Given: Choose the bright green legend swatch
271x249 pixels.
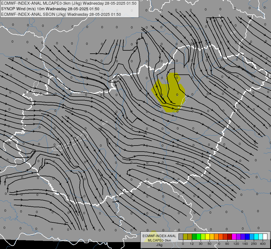Looking at the screenshot, I should 198,237.
